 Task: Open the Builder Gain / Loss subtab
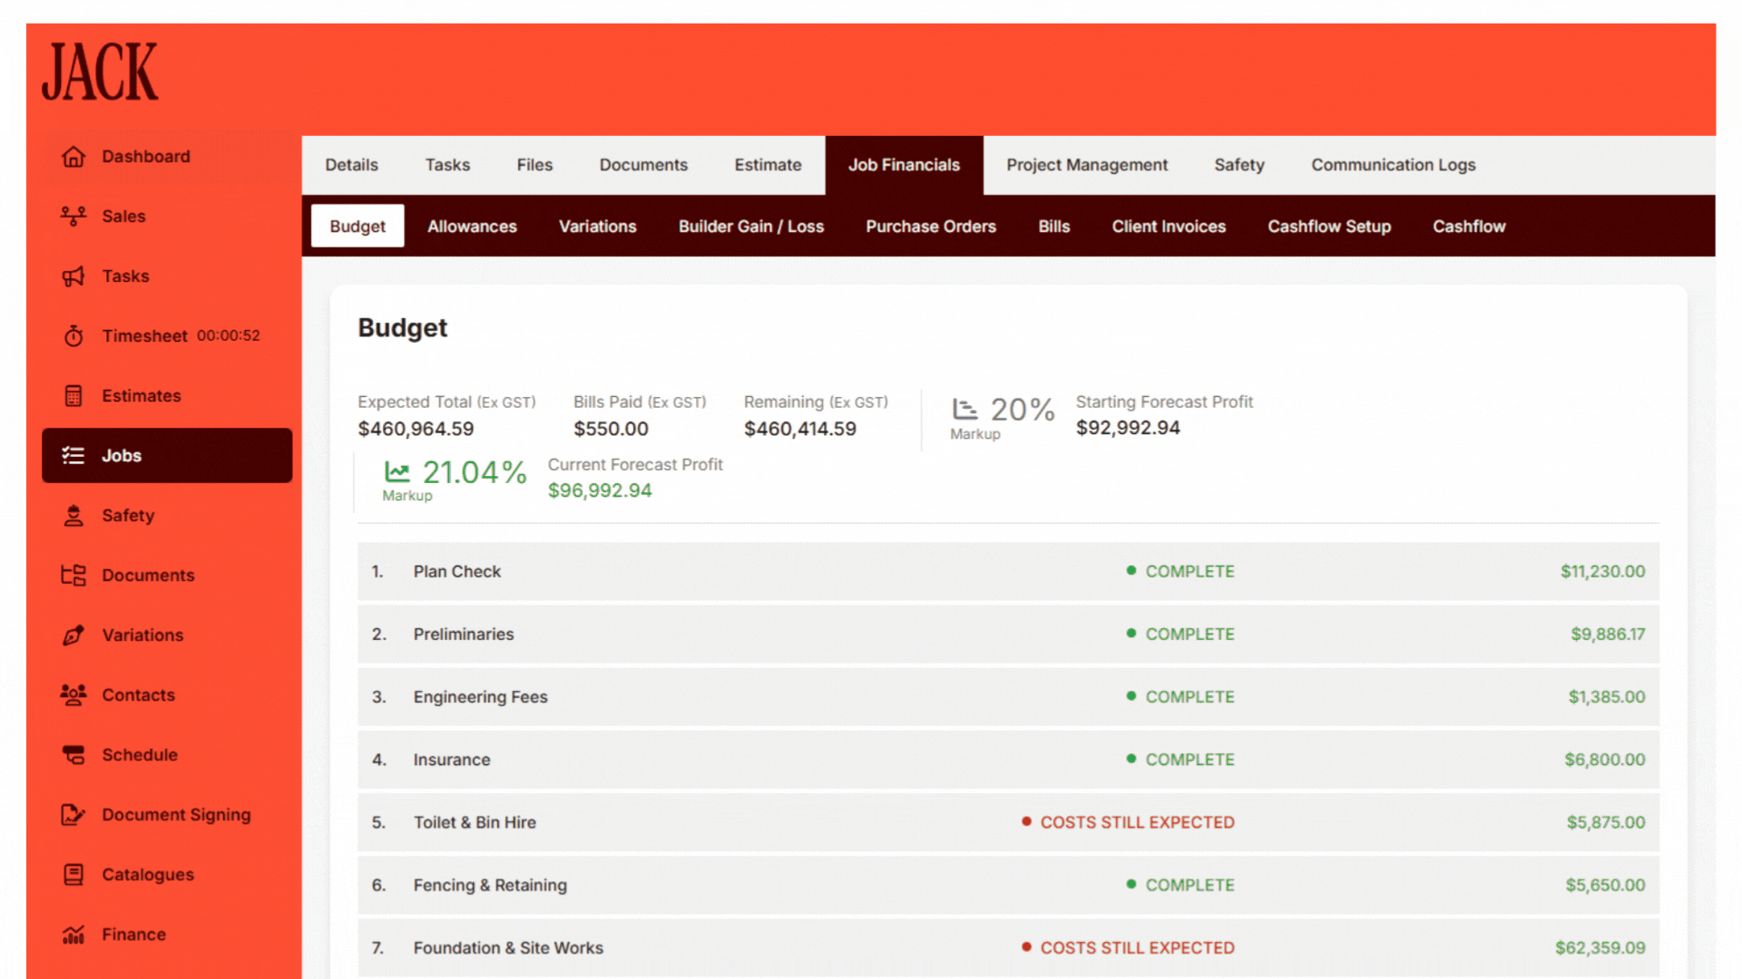[750, 227]
